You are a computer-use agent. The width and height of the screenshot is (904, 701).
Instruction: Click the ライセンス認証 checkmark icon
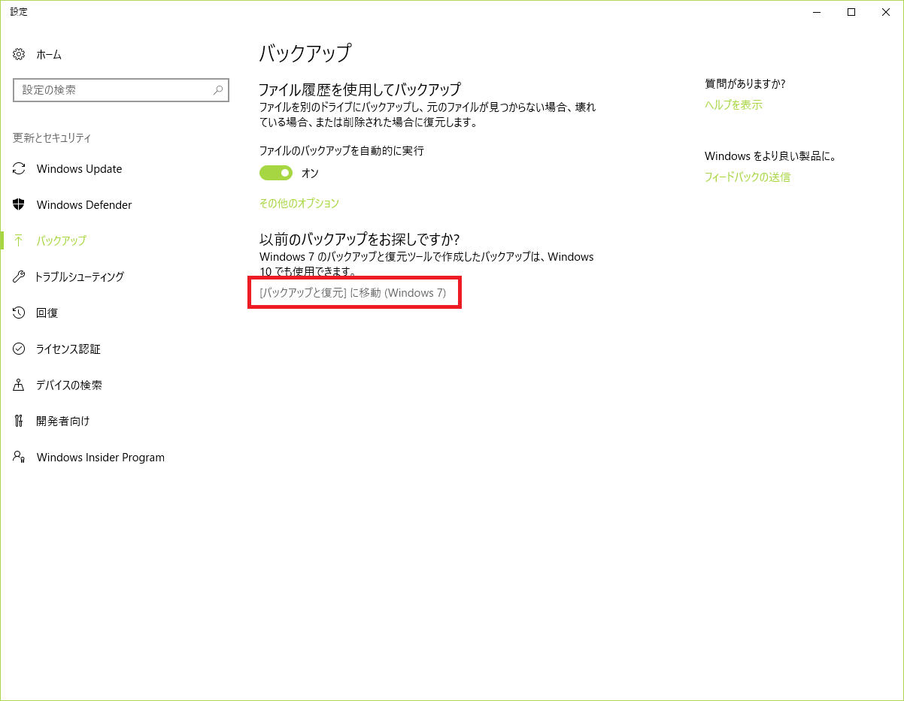[x=19, y=349]
